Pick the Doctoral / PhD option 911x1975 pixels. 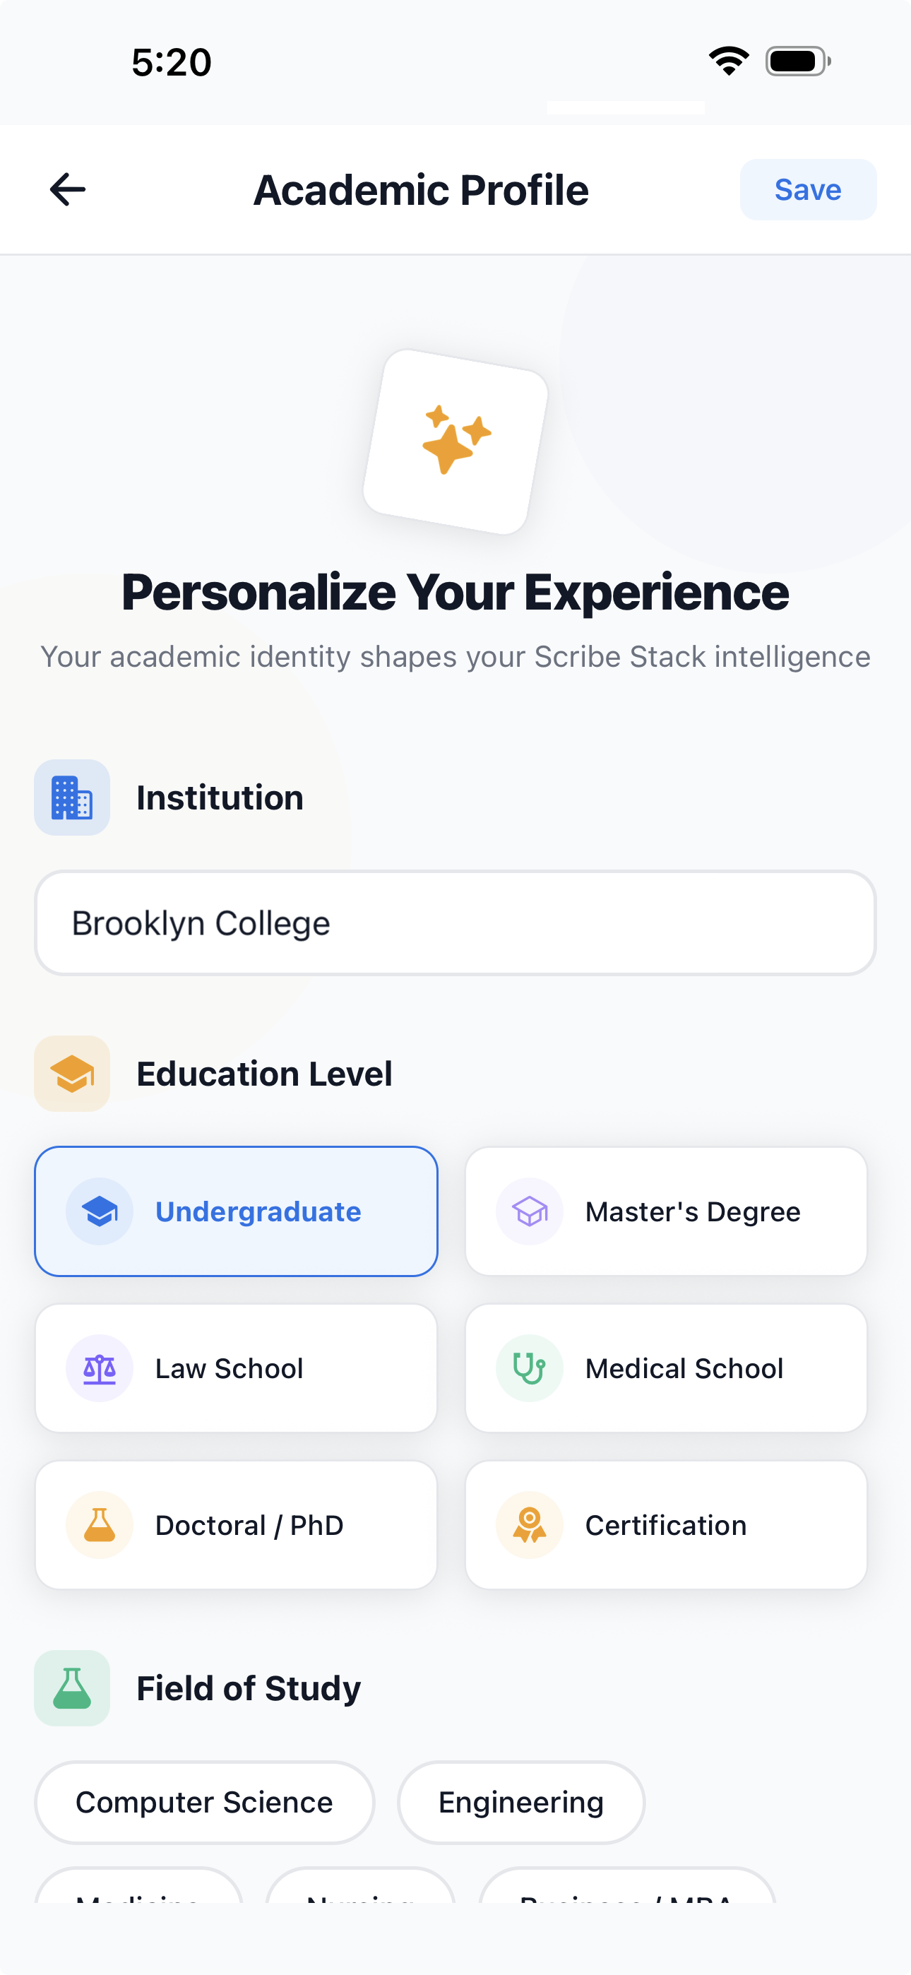tap(236, 1525)
